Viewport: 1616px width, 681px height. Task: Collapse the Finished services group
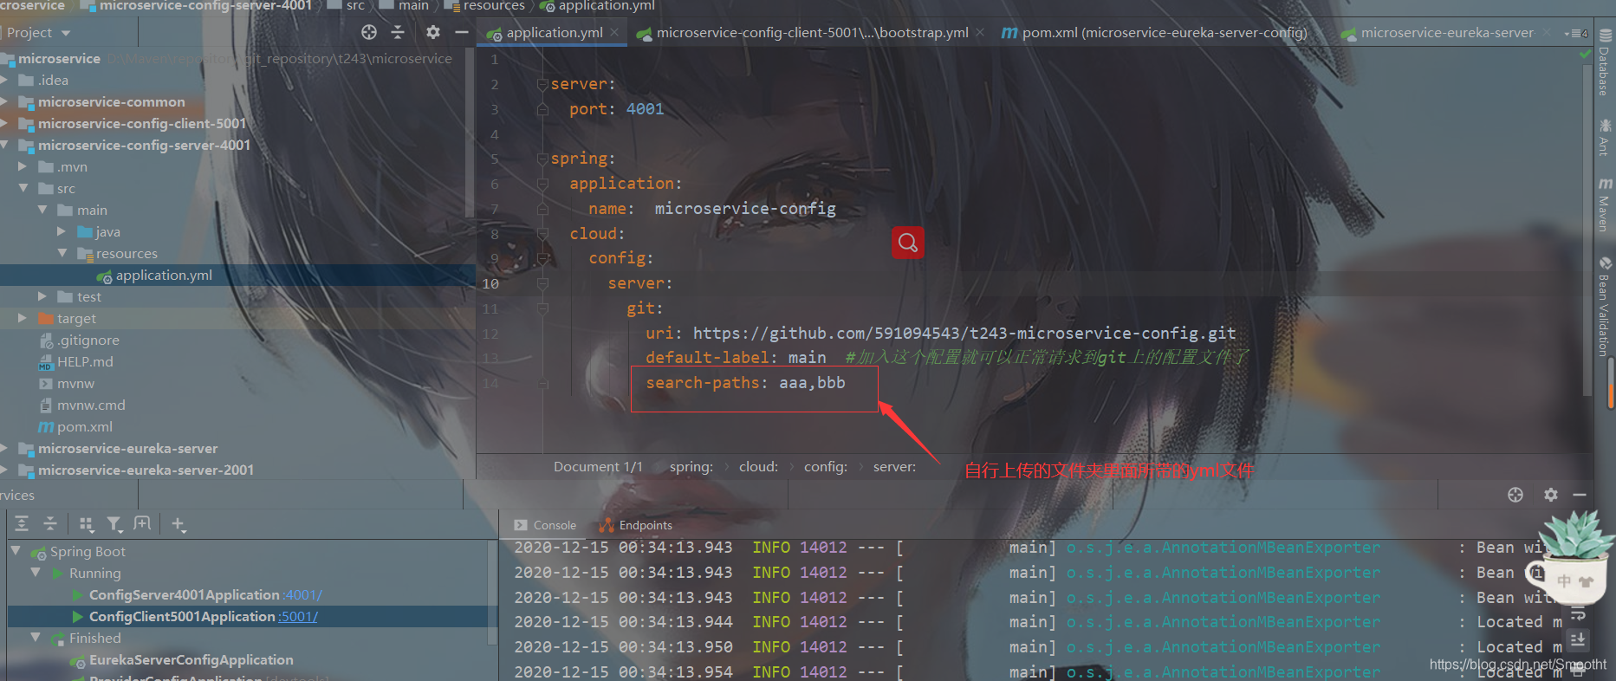[x=36, y=637]
